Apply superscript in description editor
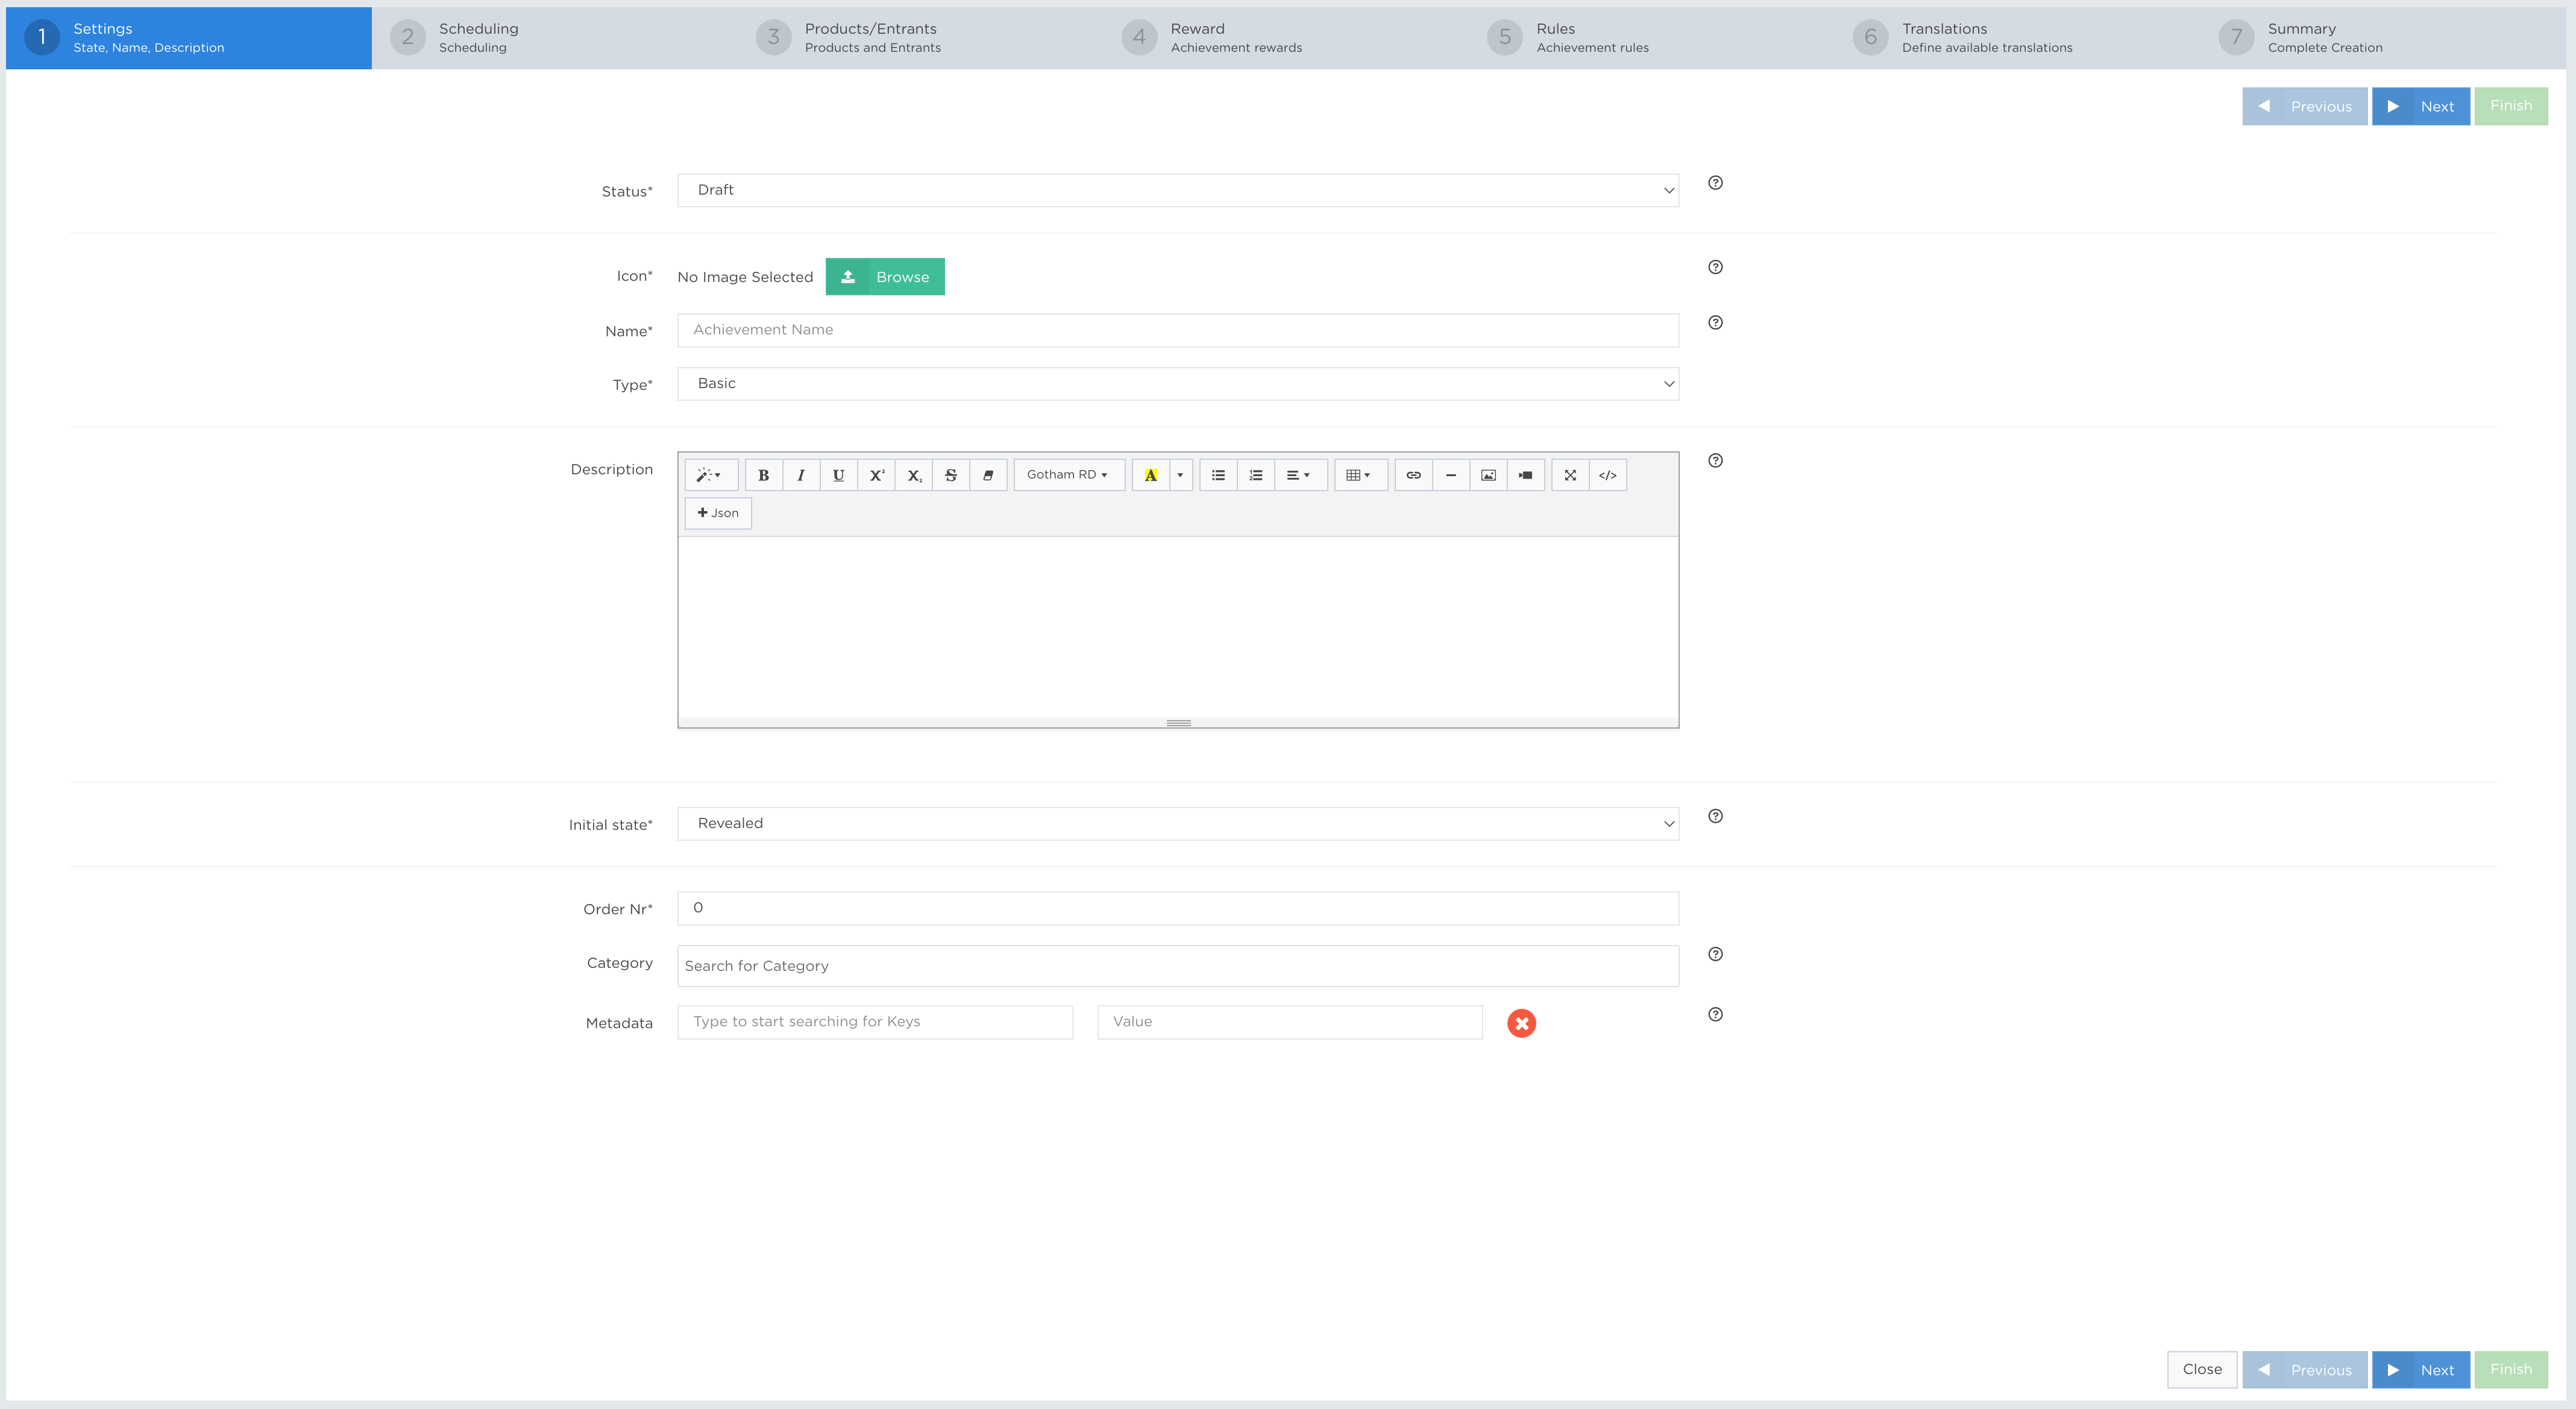 point(876,475)
